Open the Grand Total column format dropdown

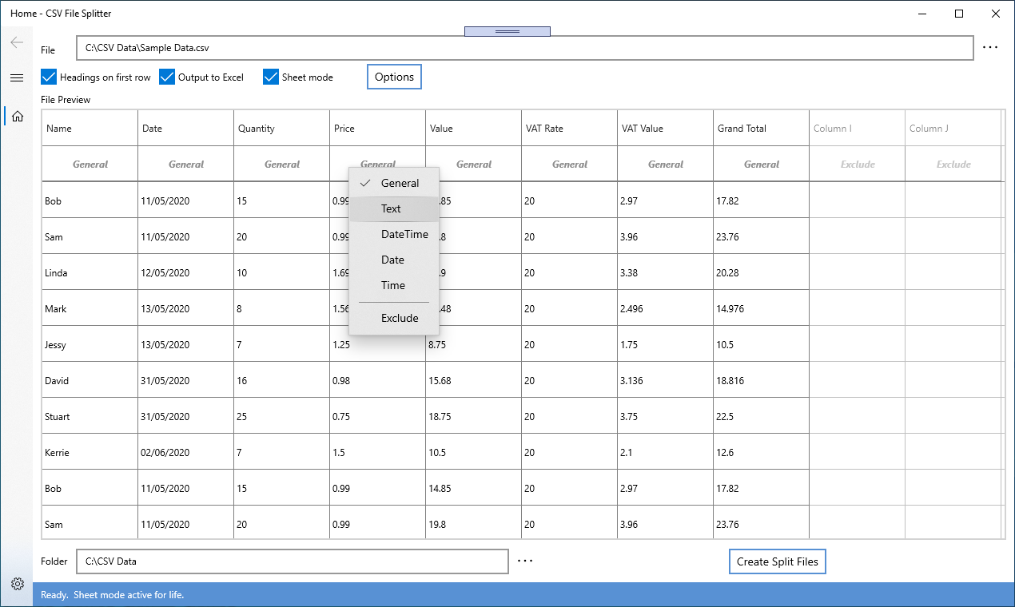coord(761,164)
